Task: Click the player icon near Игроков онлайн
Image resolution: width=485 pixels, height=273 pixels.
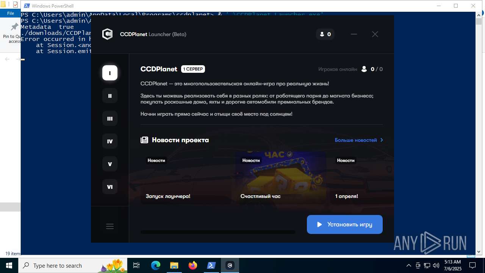Action: (364, 69)
